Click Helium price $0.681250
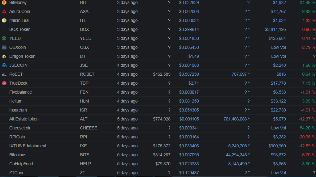Screen dimensions: 316x177 click(x=189, y=101)
